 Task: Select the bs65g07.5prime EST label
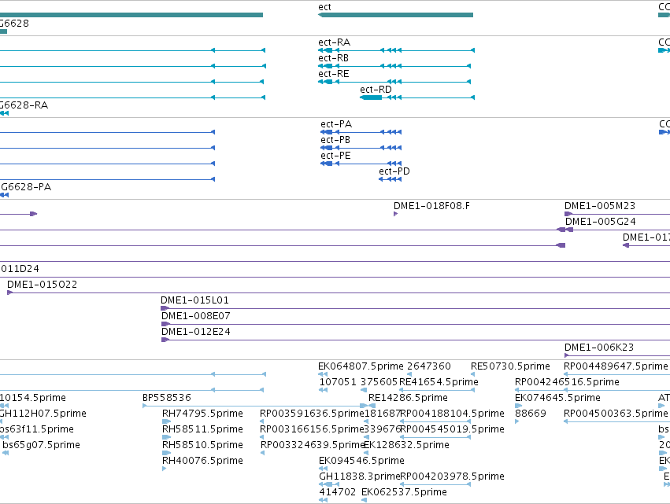41,446
